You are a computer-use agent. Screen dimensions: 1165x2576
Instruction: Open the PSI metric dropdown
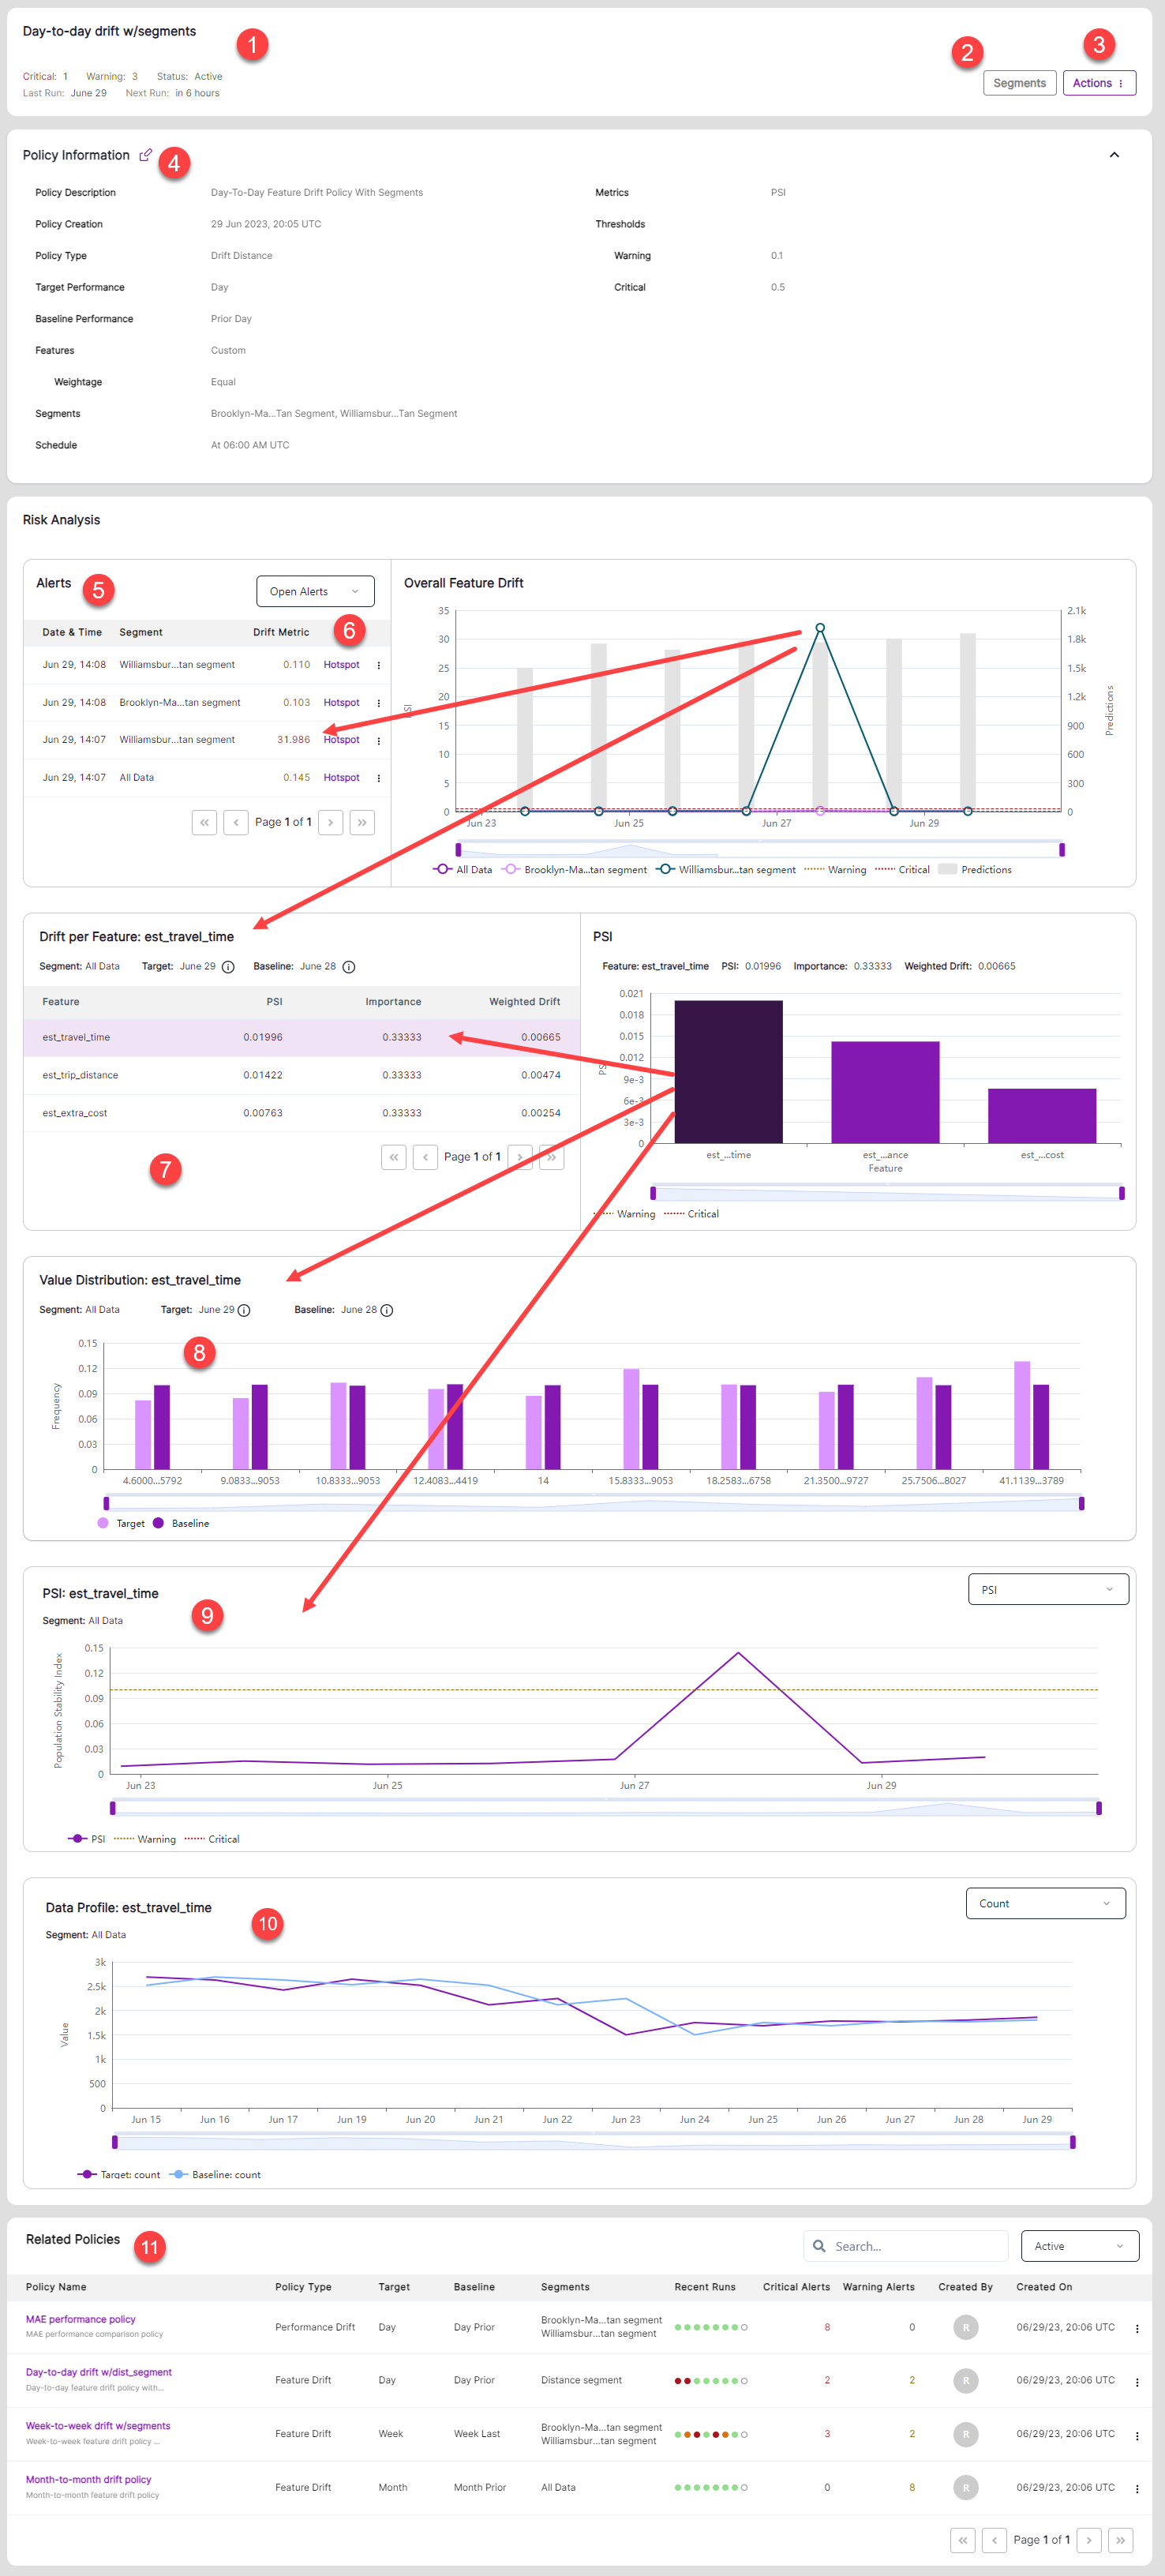coord(1048,1590)
